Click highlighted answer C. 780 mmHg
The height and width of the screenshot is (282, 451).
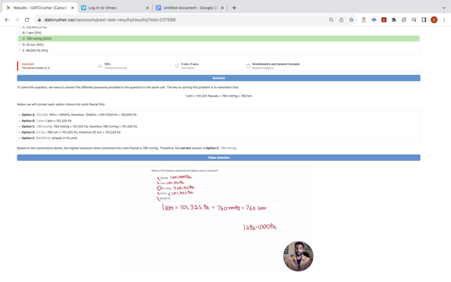219,39
